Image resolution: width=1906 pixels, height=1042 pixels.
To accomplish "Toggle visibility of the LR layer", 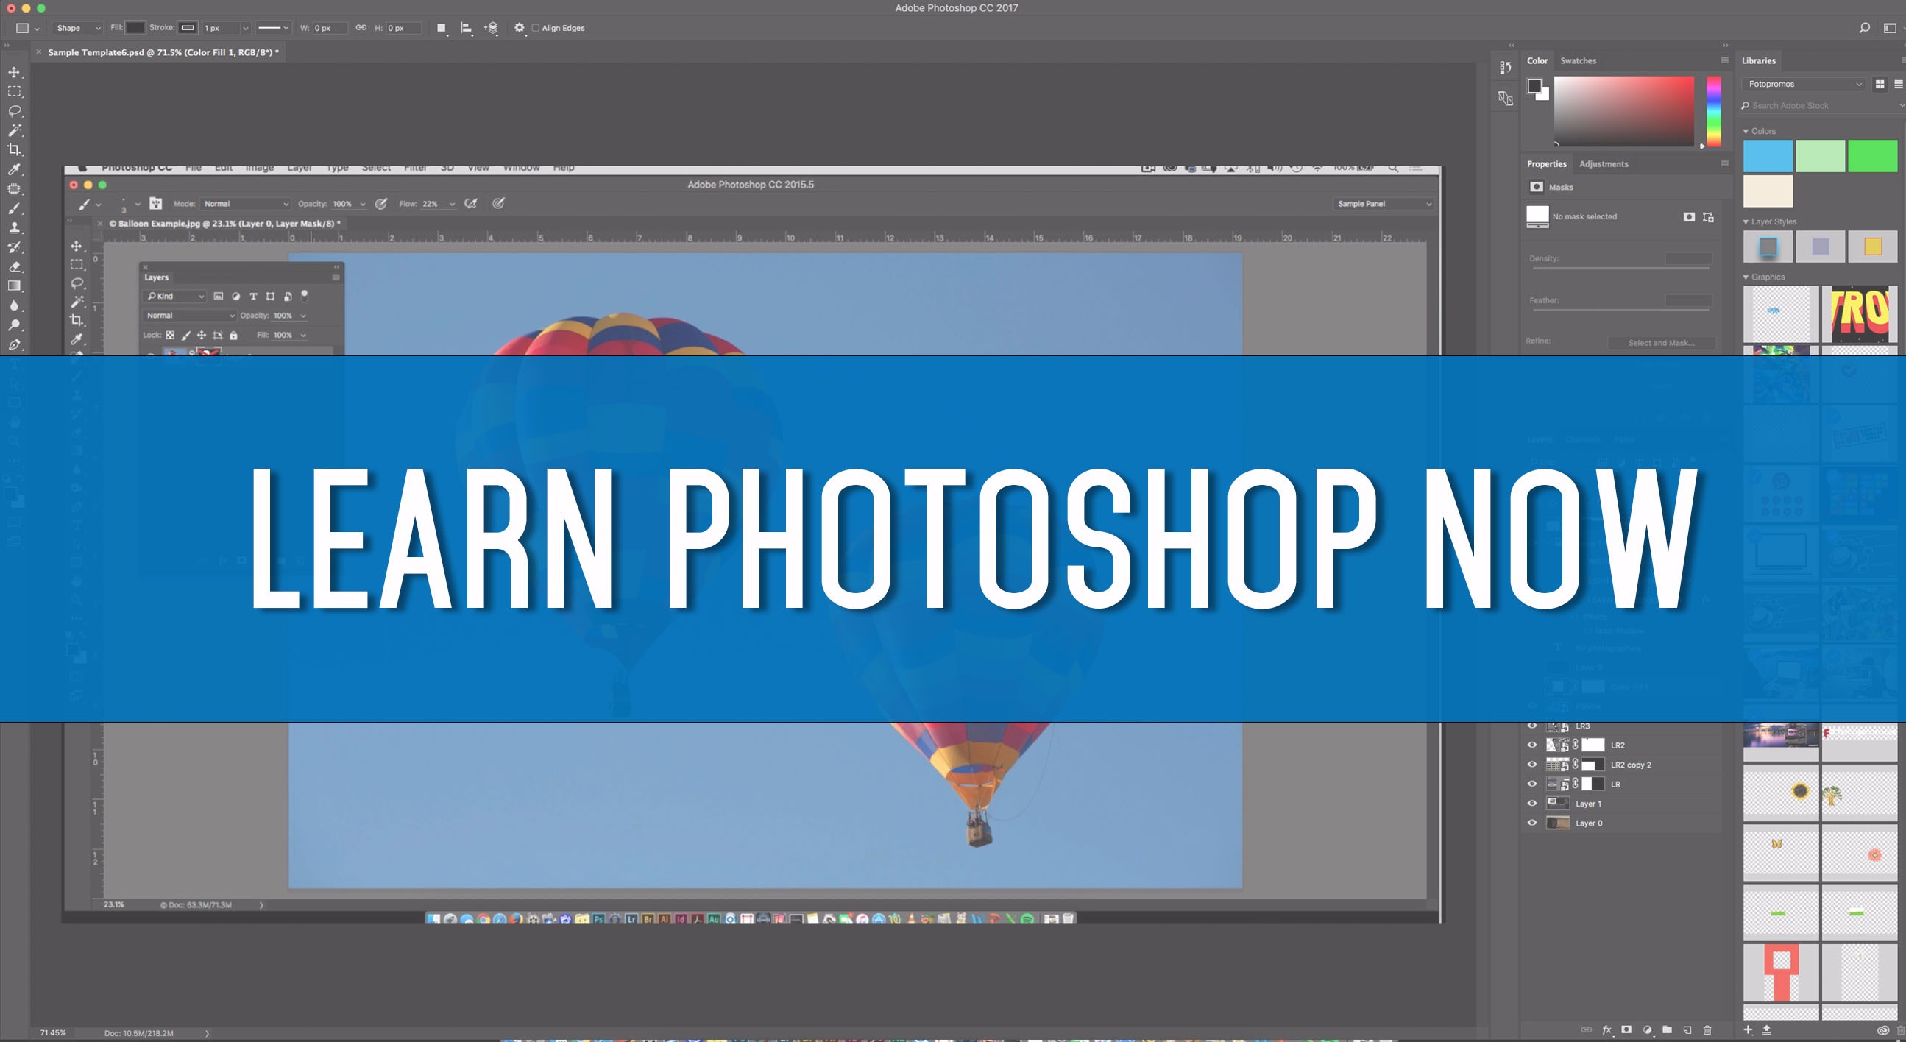I will (x=1532, y=784).
